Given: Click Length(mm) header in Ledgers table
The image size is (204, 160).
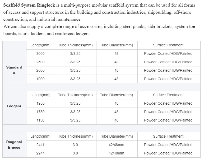Looking at the screenshot, I should pyautogui.click(x=41, y=95).
